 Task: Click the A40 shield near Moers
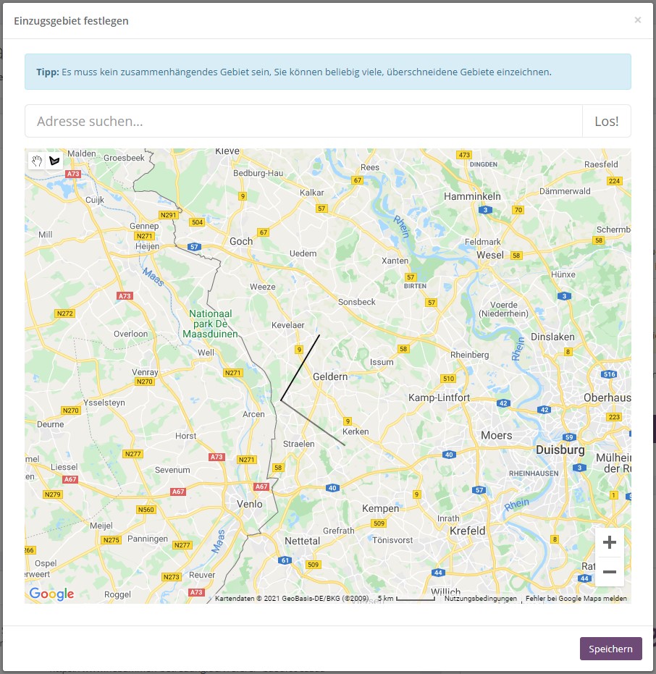(x=450, y=455)
